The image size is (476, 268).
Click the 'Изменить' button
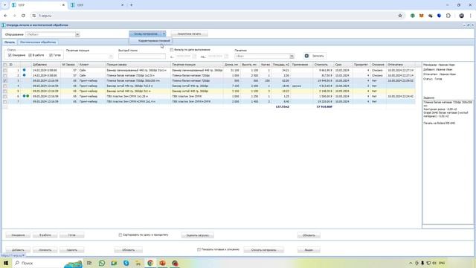pos(45,250)
